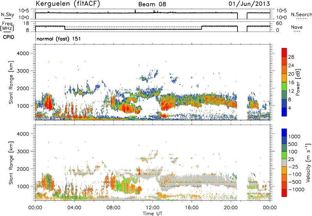Click the '28' Power colorbar value
The width and height of the screenshot is (312, 216).
(x=291, y=57)
